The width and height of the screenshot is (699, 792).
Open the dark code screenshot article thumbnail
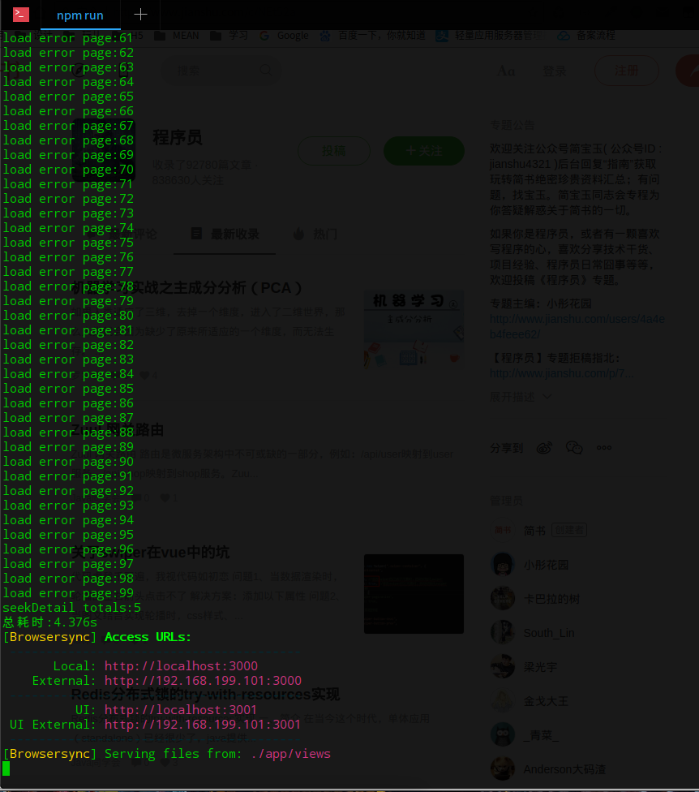(x=414, y=593)
